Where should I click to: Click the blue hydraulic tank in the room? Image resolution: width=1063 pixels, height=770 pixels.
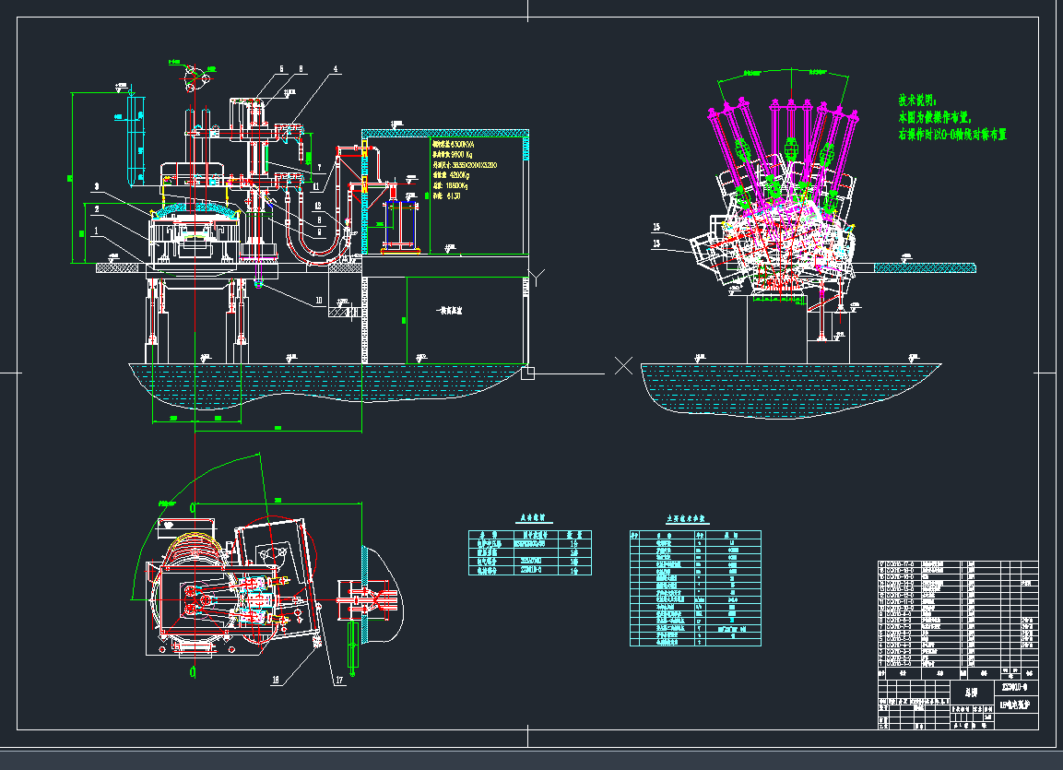[395, 221]
